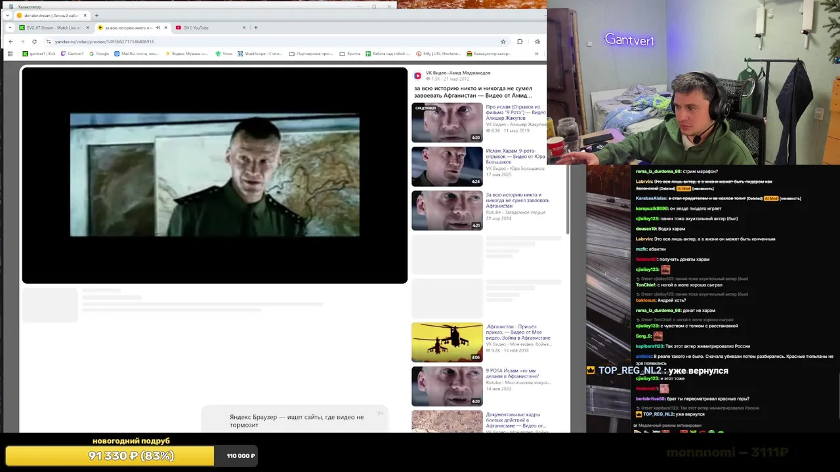Viewport: 840px width, 472px height.
Task: Switch to the (941) YouTube tab
Action: click(x=211, y=28)
